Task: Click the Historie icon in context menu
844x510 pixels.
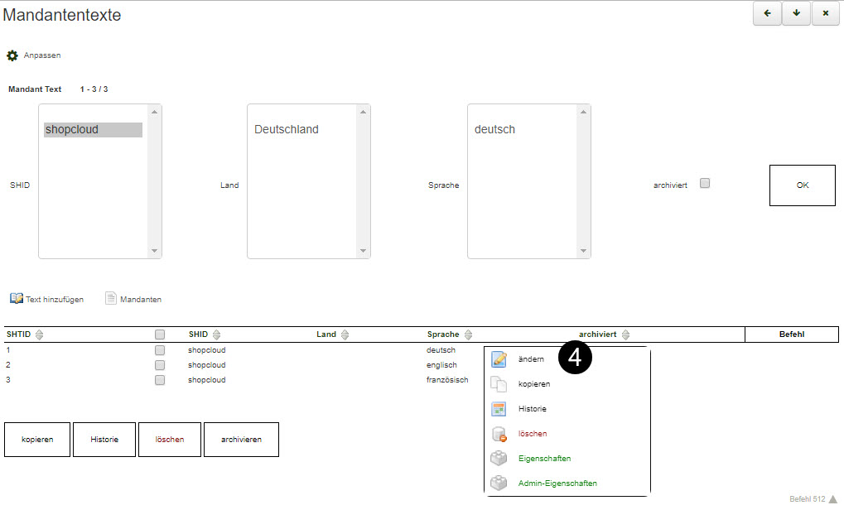Action: (499, 409)
